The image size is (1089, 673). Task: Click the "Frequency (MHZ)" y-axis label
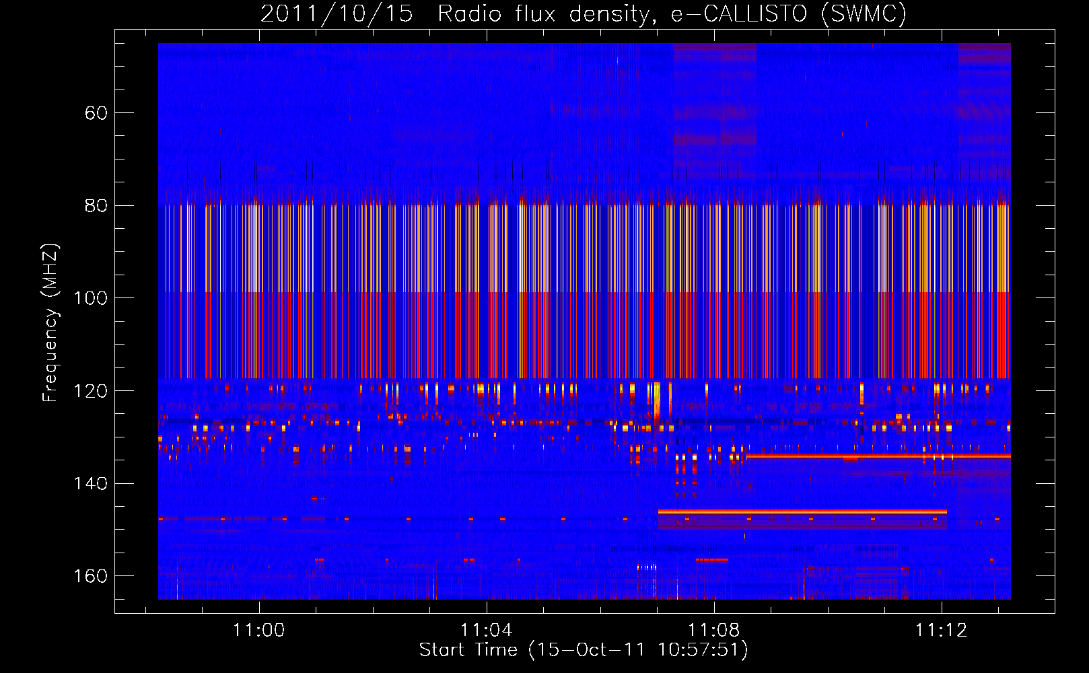pos(50,323)
